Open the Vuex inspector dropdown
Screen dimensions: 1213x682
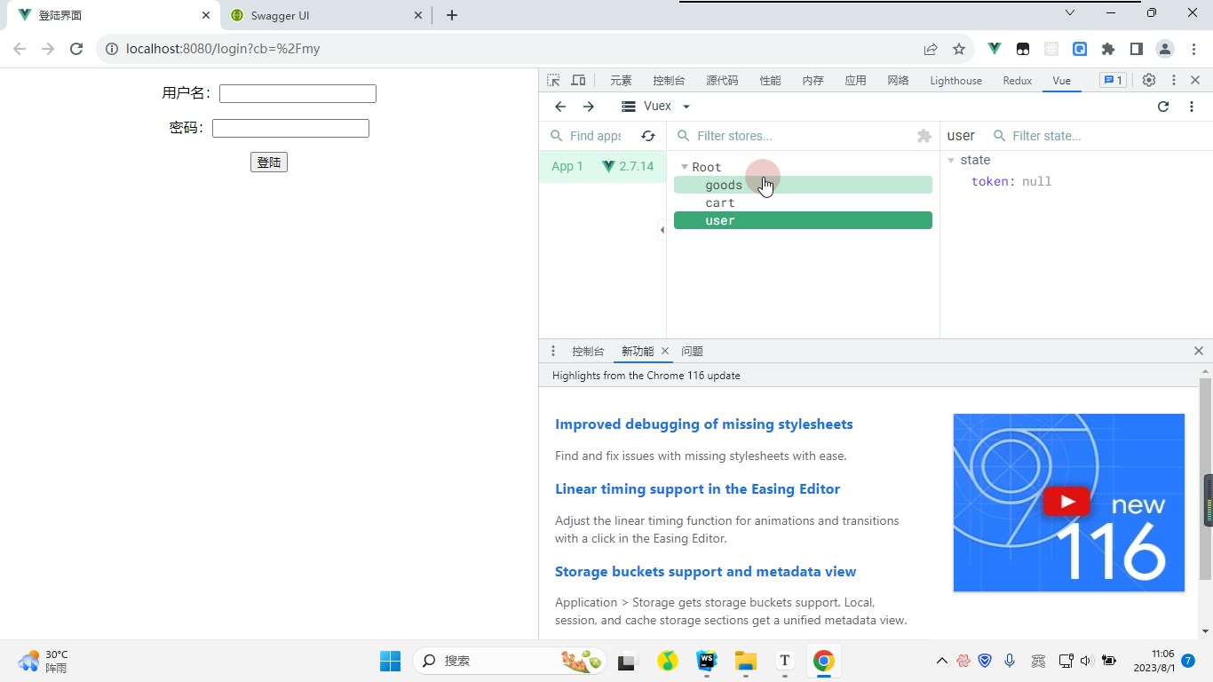point(656,106)
